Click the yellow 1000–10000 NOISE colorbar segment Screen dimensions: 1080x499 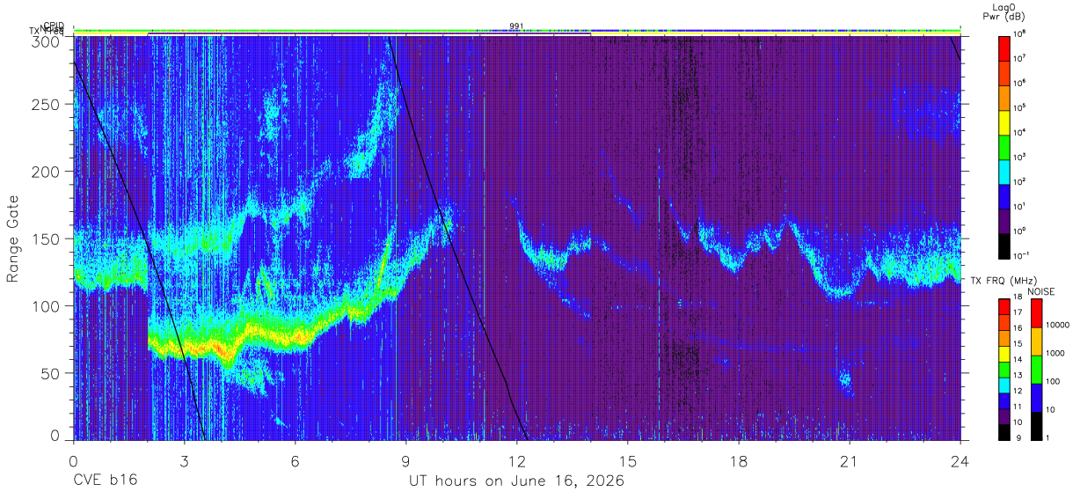point(1036,341)
